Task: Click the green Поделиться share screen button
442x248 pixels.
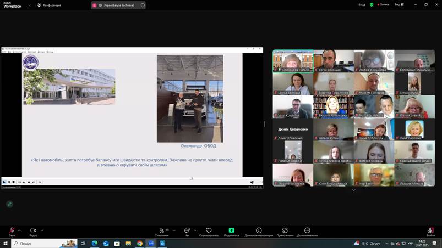Action: click(232, 231)
